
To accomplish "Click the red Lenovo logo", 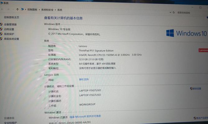I will click(x=203, y=50).
